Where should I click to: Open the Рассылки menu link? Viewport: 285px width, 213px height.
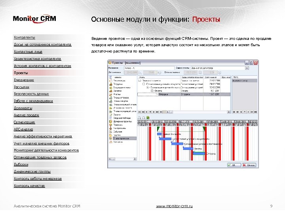21,87
